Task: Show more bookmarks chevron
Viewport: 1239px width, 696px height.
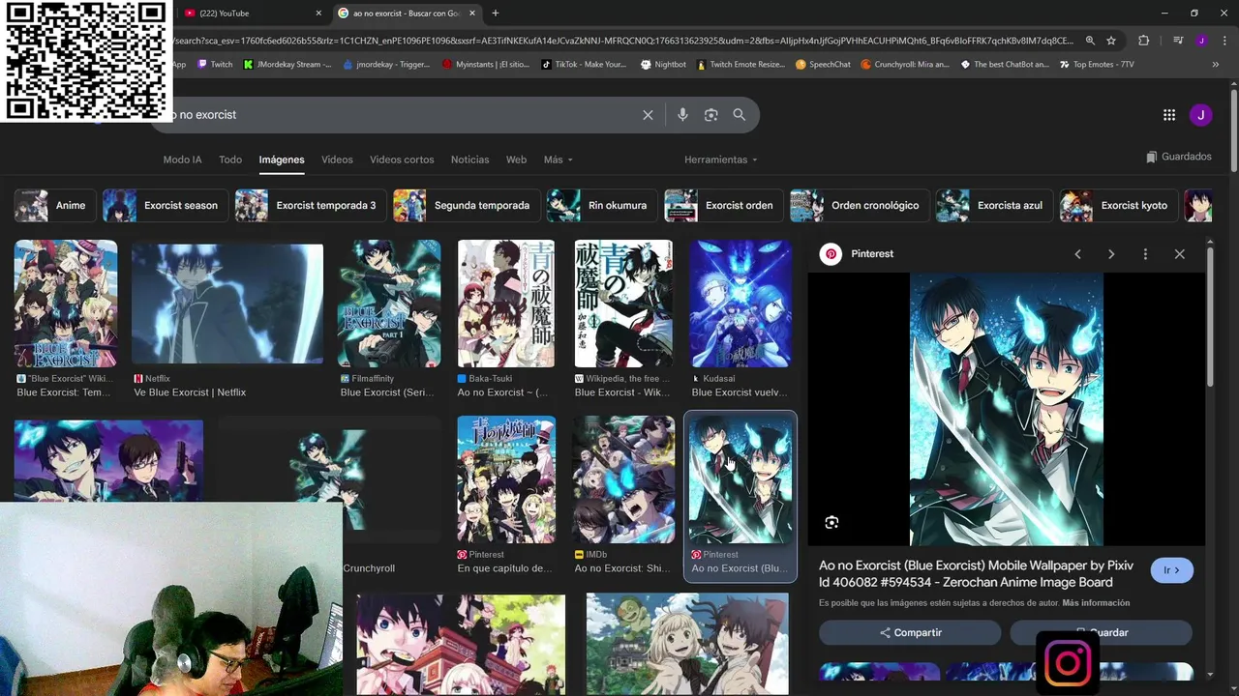Action: coord(1216,65)
